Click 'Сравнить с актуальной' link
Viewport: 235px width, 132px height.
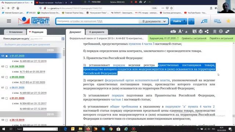(194, 38)
